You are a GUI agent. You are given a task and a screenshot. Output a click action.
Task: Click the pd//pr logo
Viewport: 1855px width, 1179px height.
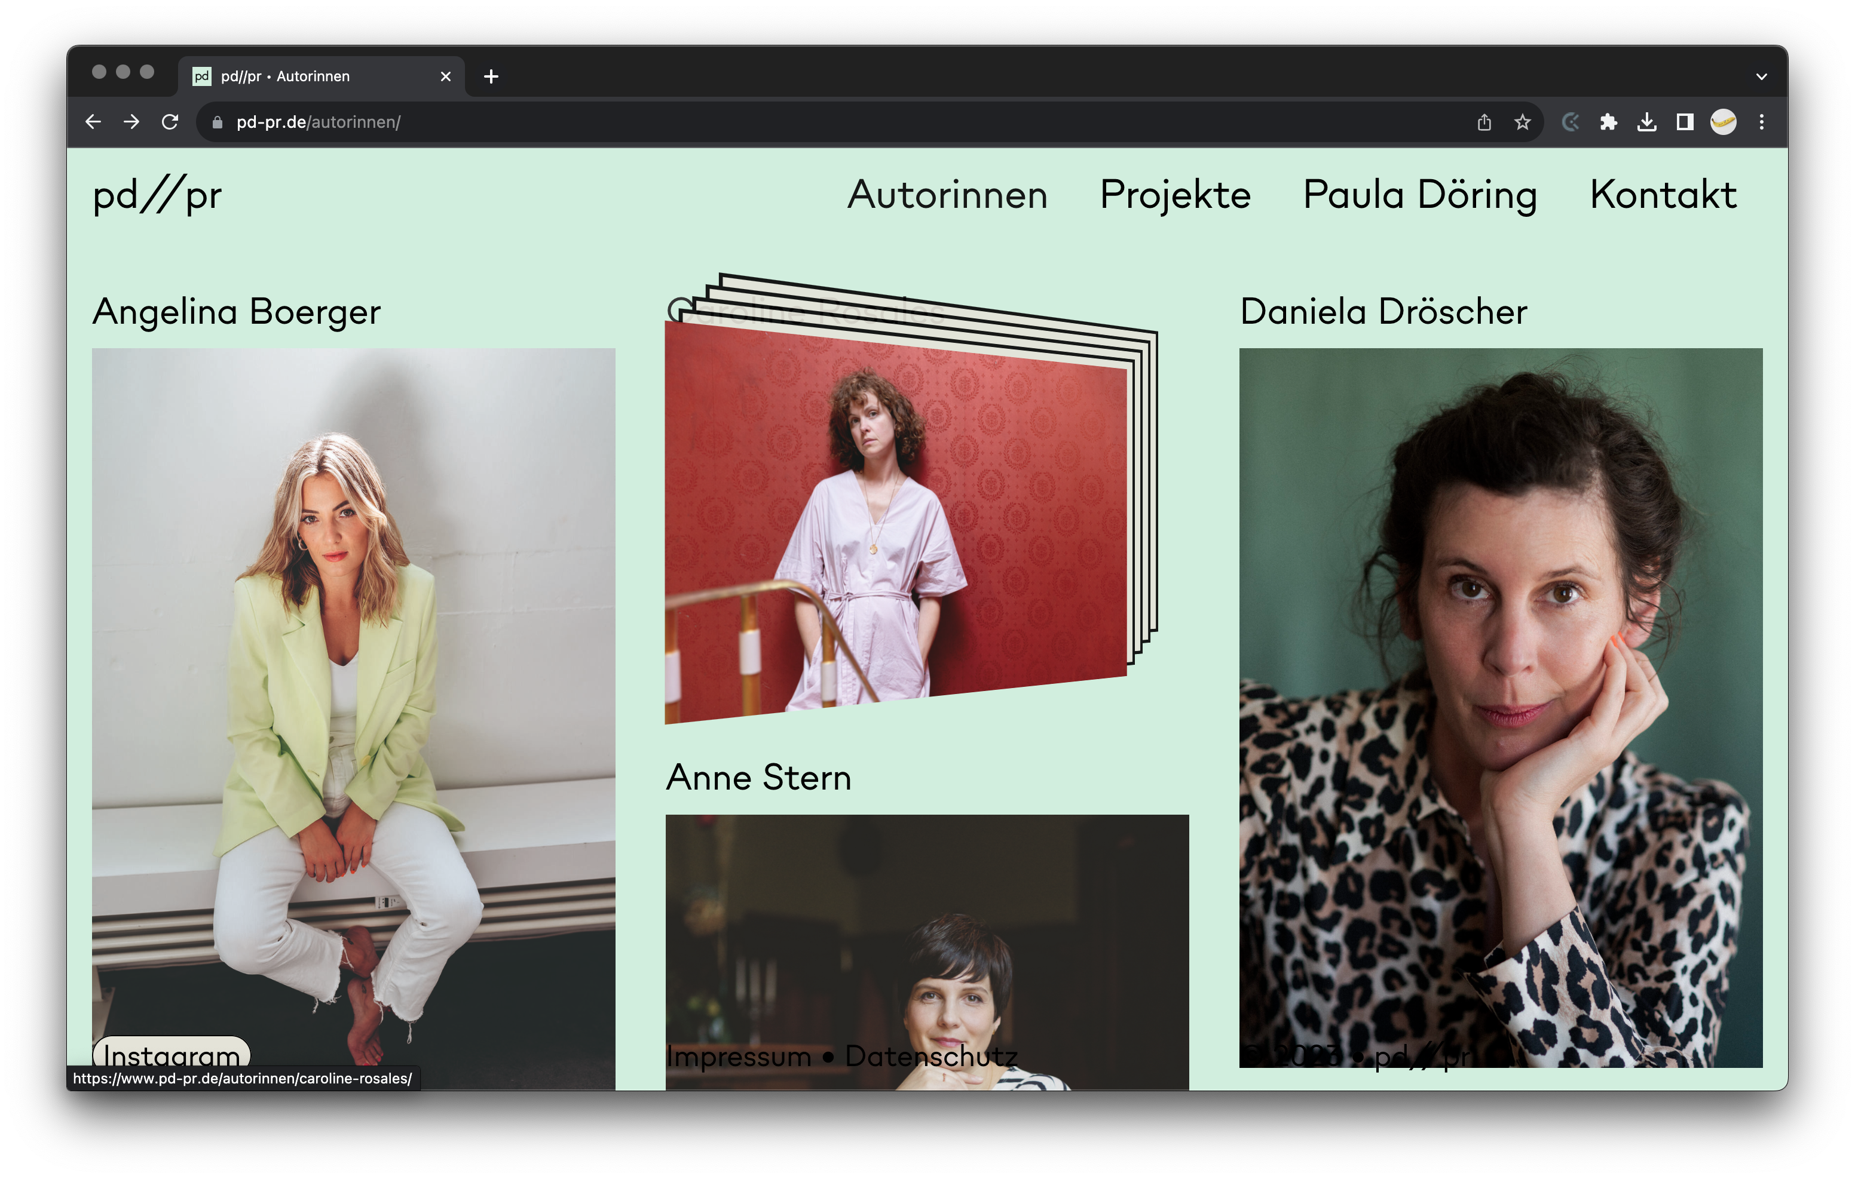tap(157, 194)
